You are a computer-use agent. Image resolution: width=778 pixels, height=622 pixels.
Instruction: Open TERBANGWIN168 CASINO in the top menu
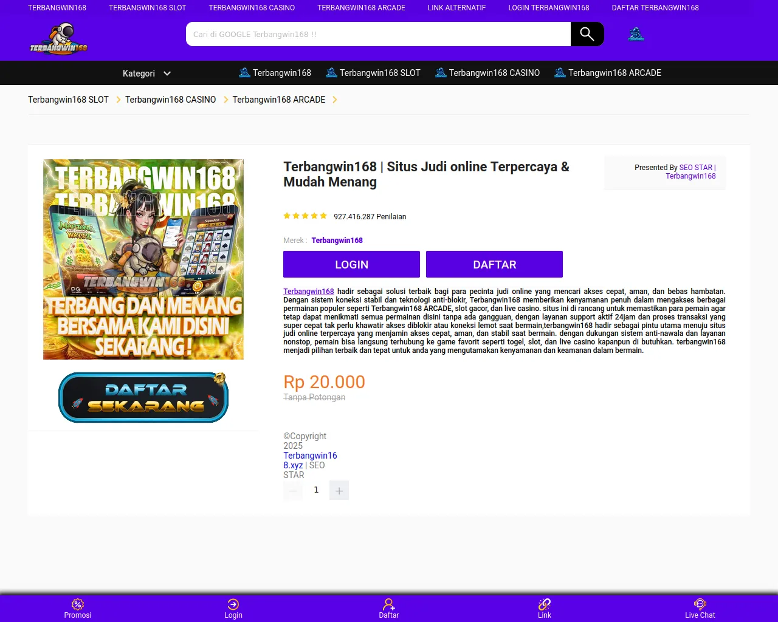(x=252, y=8)
